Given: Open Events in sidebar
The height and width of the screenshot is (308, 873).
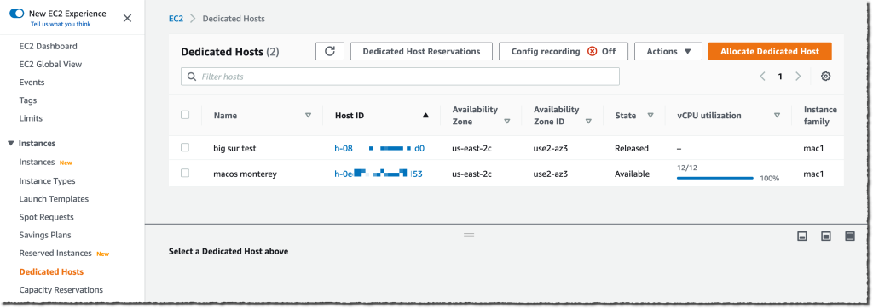Looking at the screenshot, I should click(32, 83).
